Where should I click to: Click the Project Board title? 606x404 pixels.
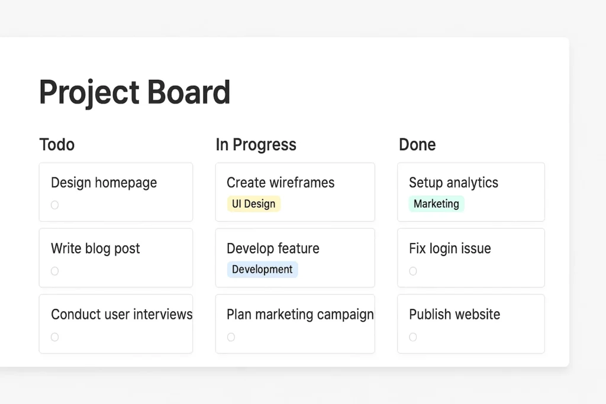(x=134, y=92)
